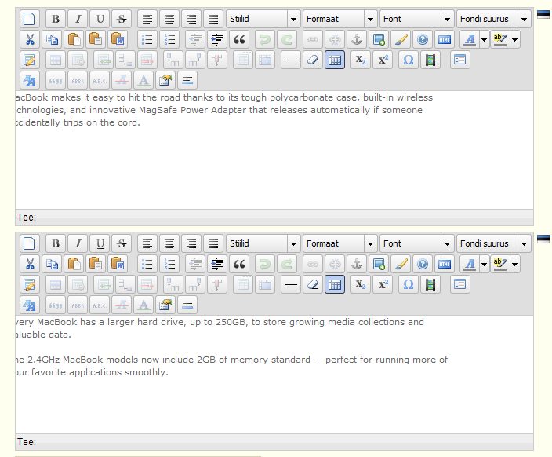The height and width of the screenshot is (457, 552).
Task: Insert special character omega in top editor
Action: [x=409, y=60]
